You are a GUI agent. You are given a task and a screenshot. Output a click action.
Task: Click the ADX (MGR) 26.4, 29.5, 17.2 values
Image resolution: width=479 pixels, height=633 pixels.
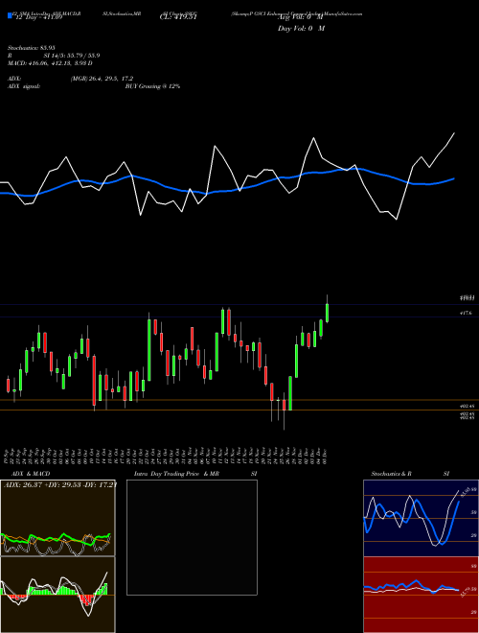pos(102,79)
